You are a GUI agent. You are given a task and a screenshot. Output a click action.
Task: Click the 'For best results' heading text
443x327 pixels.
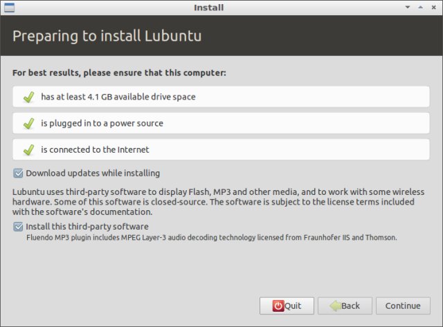click(x=119, y=73)
